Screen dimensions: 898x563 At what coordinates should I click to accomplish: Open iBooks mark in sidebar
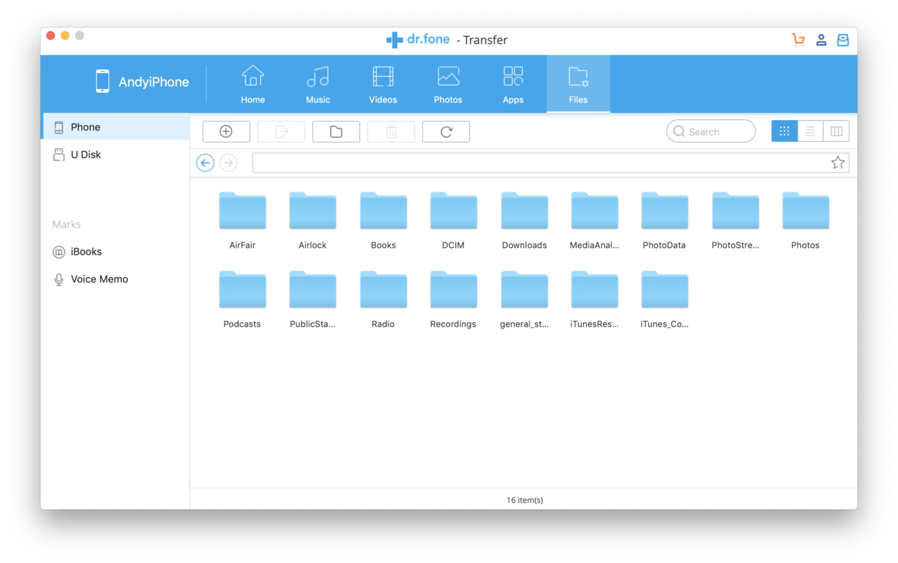(115, 251)
